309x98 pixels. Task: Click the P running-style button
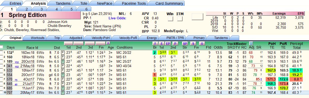point(175,43)
